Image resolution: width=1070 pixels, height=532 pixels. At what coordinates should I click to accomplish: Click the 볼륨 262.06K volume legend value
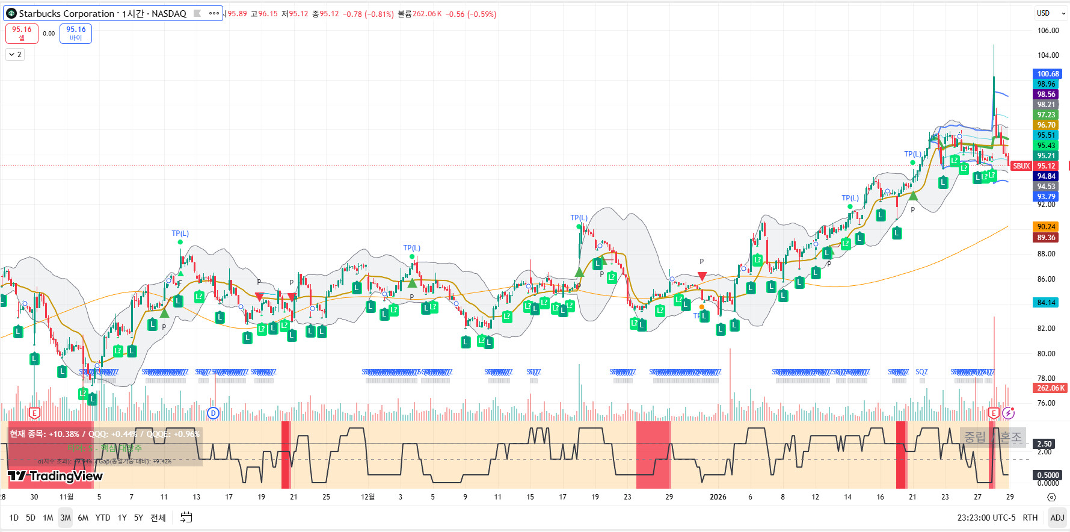(x=420, y=14)
